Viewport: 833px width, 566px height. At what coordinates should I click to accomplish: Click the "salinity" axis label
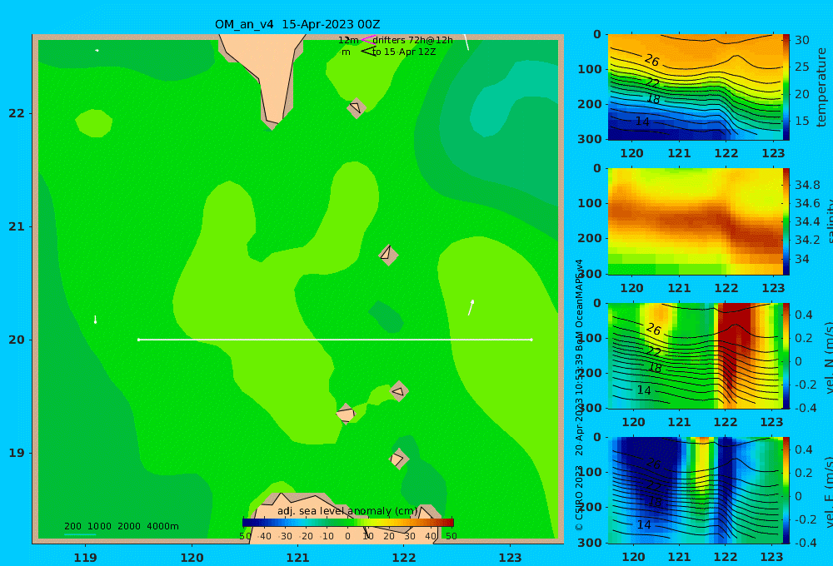point(829,221)
